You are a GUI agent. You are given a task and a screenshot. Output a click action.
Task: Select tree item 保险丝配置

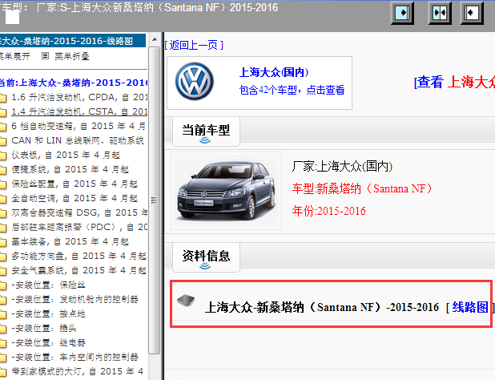point(74,184)
